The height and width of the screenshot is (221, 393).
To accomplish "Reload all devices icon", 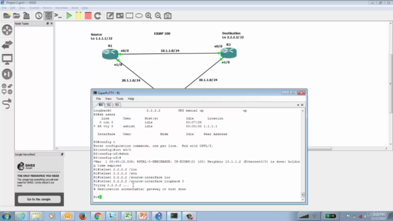I will coord(98,16).
